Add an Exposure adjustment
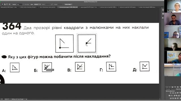The width and height of the screenshot is (181, 101). (x=178, y=93)
